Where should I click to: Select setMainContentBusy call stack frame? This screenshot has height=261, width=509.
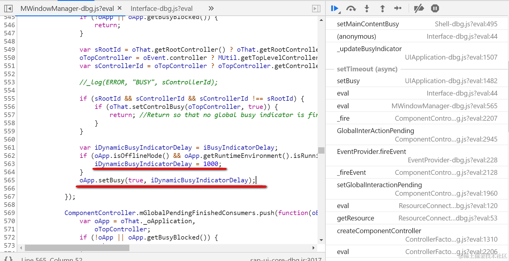[417, 24]
